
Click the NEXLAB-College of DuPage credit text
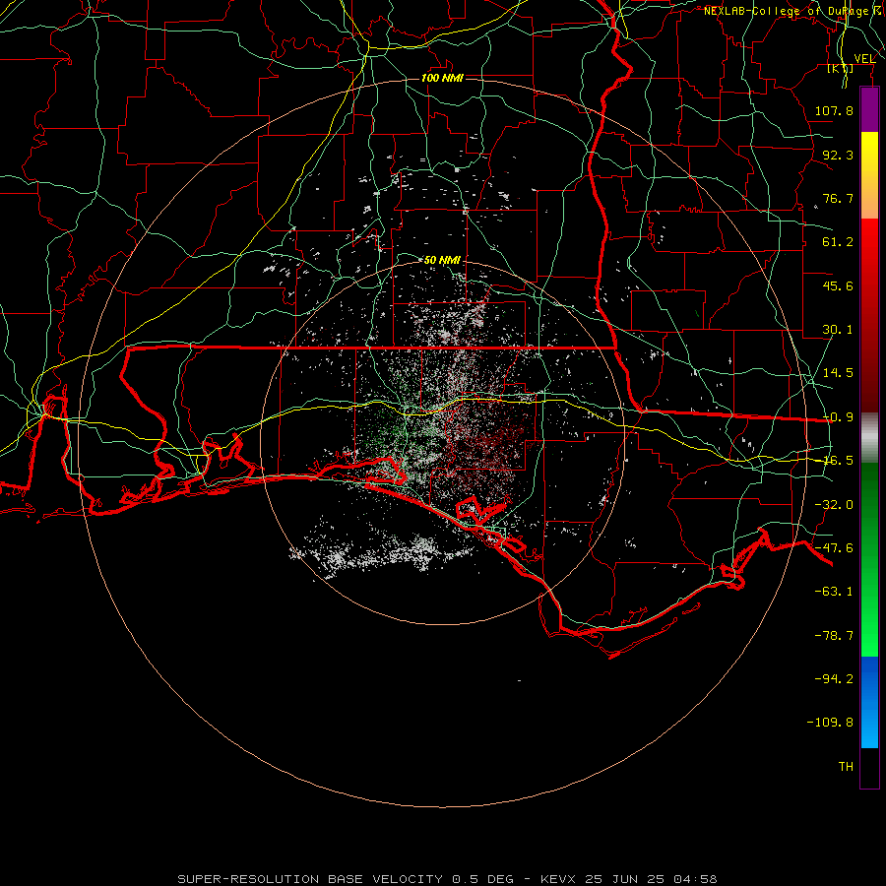[x=789, y=11]
